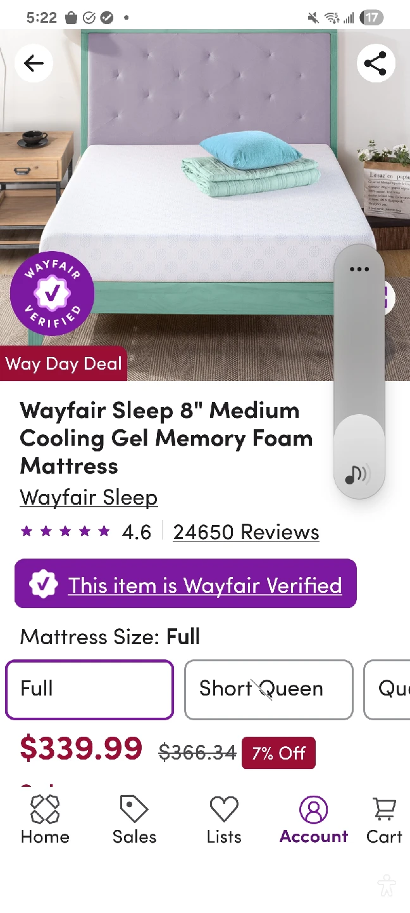410x913 pixels.
Task: Tap the Wayfair Verified badge on image
Action: tap(52, 293)
